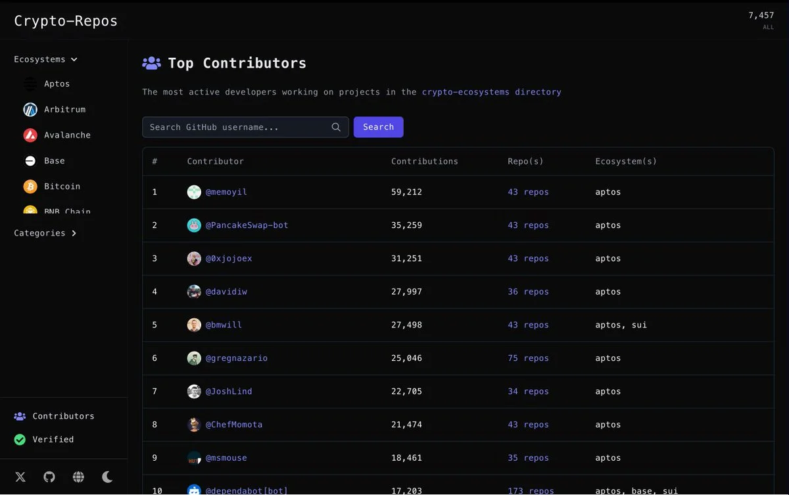This screenshot has width=789, height=495.
Task: Open the Avalanche ecosystem via its icon
Action: (30, 135)
